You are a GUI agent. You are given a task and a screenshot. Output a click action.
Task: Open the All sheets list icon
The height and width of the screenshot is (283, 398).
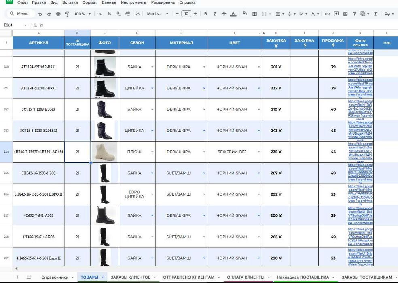coord(29,277)
